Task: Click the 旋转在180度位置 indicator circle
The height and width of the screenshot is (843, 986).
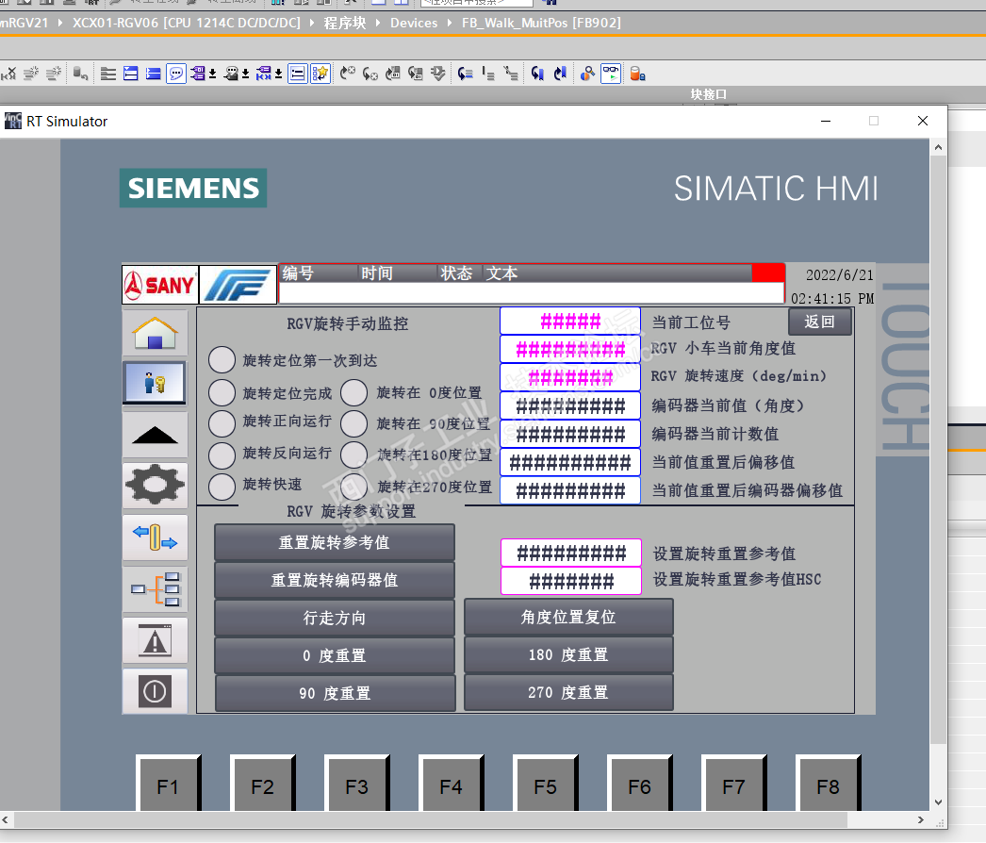Action: pos(354,455)
